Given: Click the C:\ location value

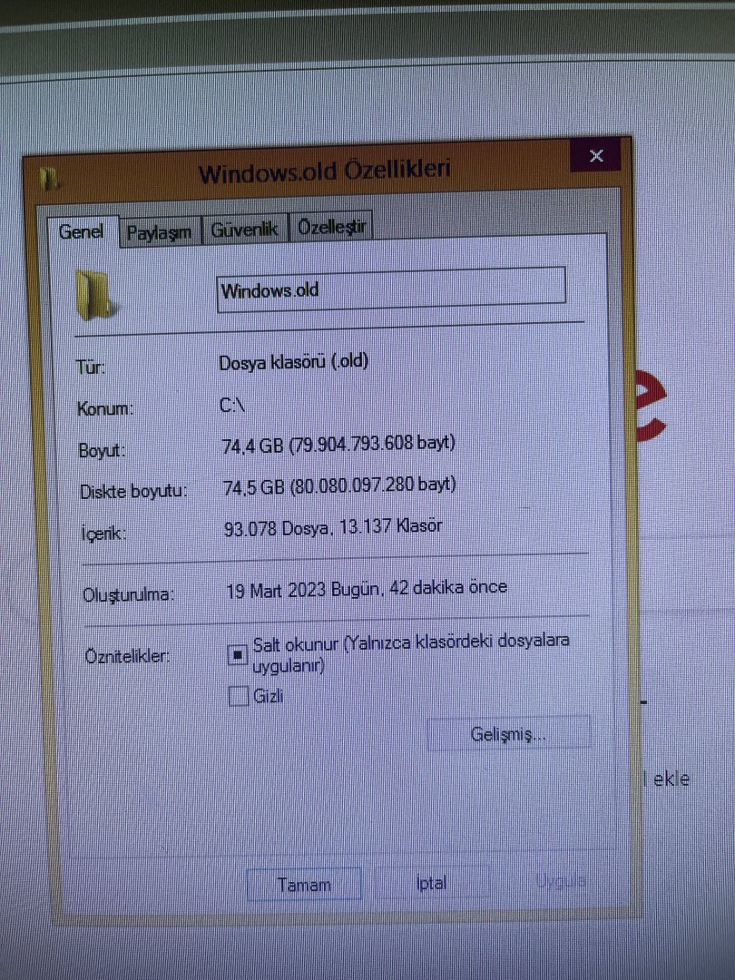Looking at the screenshot, I should point(232,405).
